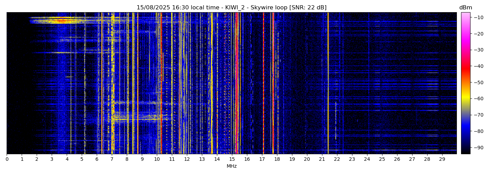Click the x-axis tick label 19 MHz

(x=292, y=159)
